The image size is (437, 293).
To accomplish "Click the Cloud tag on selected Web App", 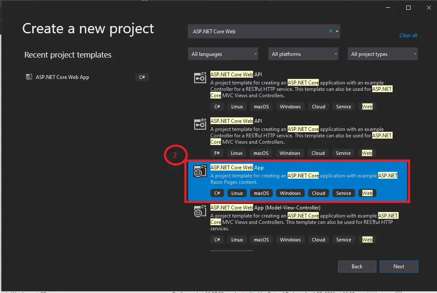I will point(318,193).
